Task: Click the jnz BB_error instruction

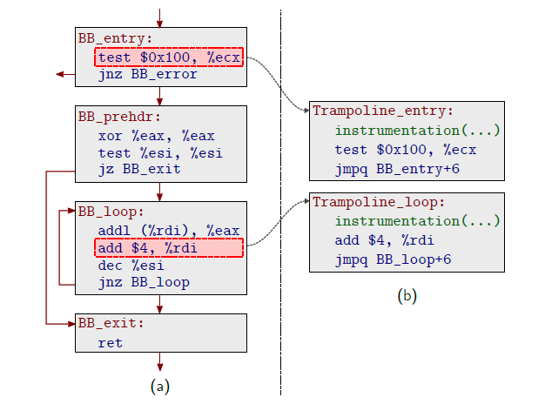Action: 148,74
